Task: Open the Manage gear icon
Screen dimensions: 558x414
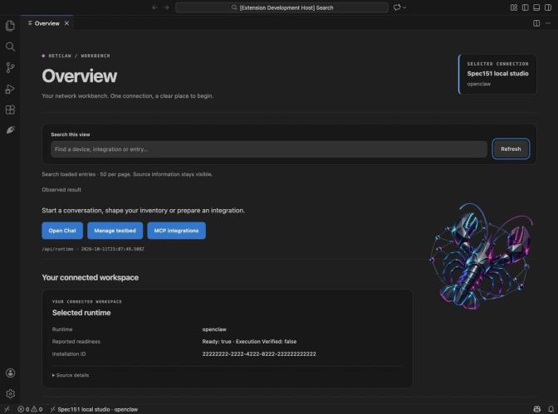Action: coord(10,393)
